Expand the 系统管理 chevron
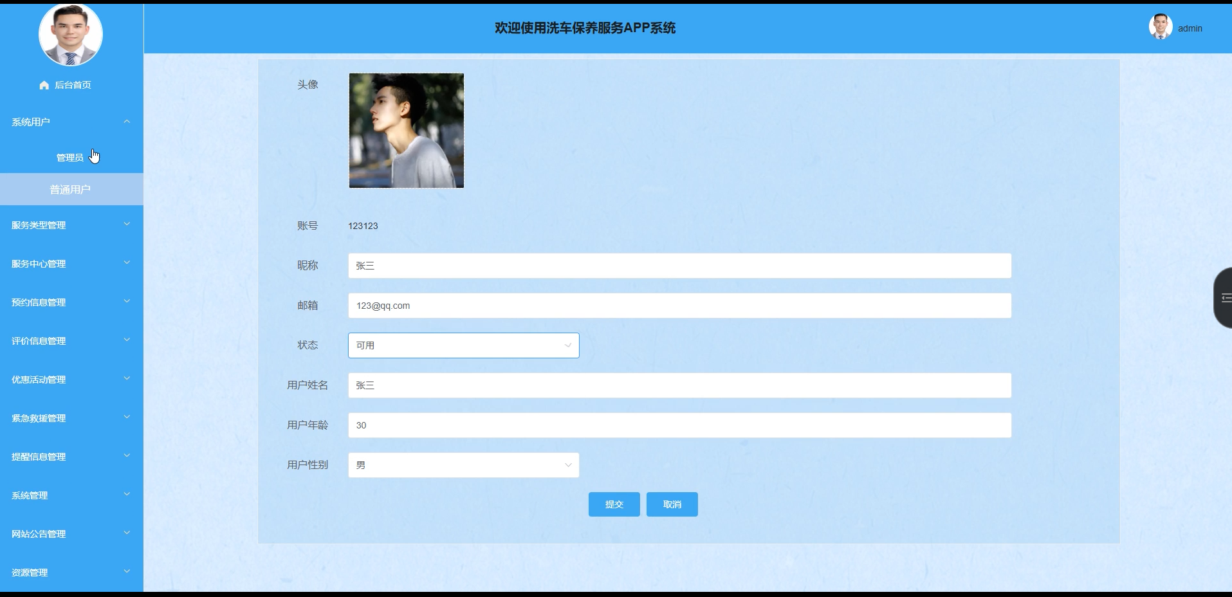The image size is (1232, 597). pyautogui.click(x=127, y=494)
